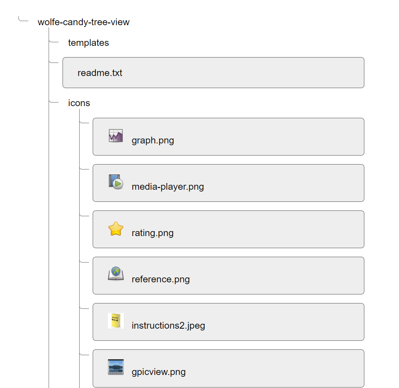The image size is (399, 388).
Task: Click the gpicview landscape photo icon
Action: coord(116,367)
